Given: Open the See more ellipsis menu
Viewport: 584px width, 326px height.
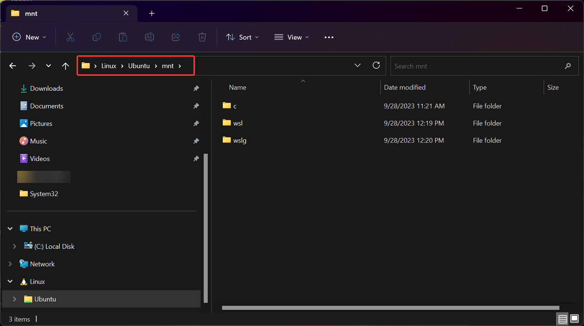Looking at the screenshot, I should tap(328, 37).
